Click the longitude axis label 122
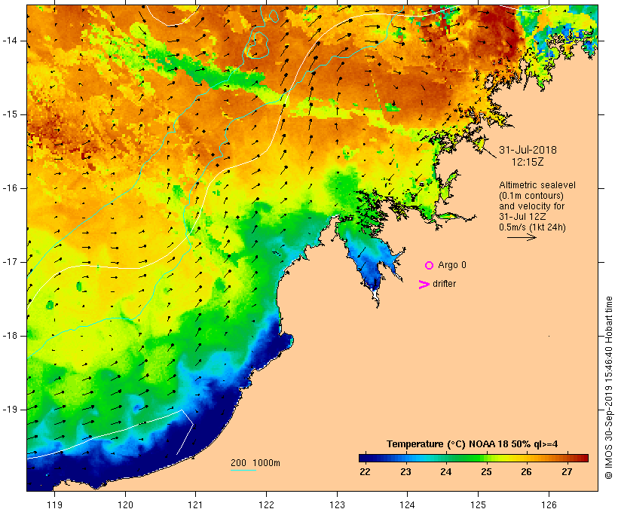The image size is (618, 512). pyautogui.click(x=267, y=504)
